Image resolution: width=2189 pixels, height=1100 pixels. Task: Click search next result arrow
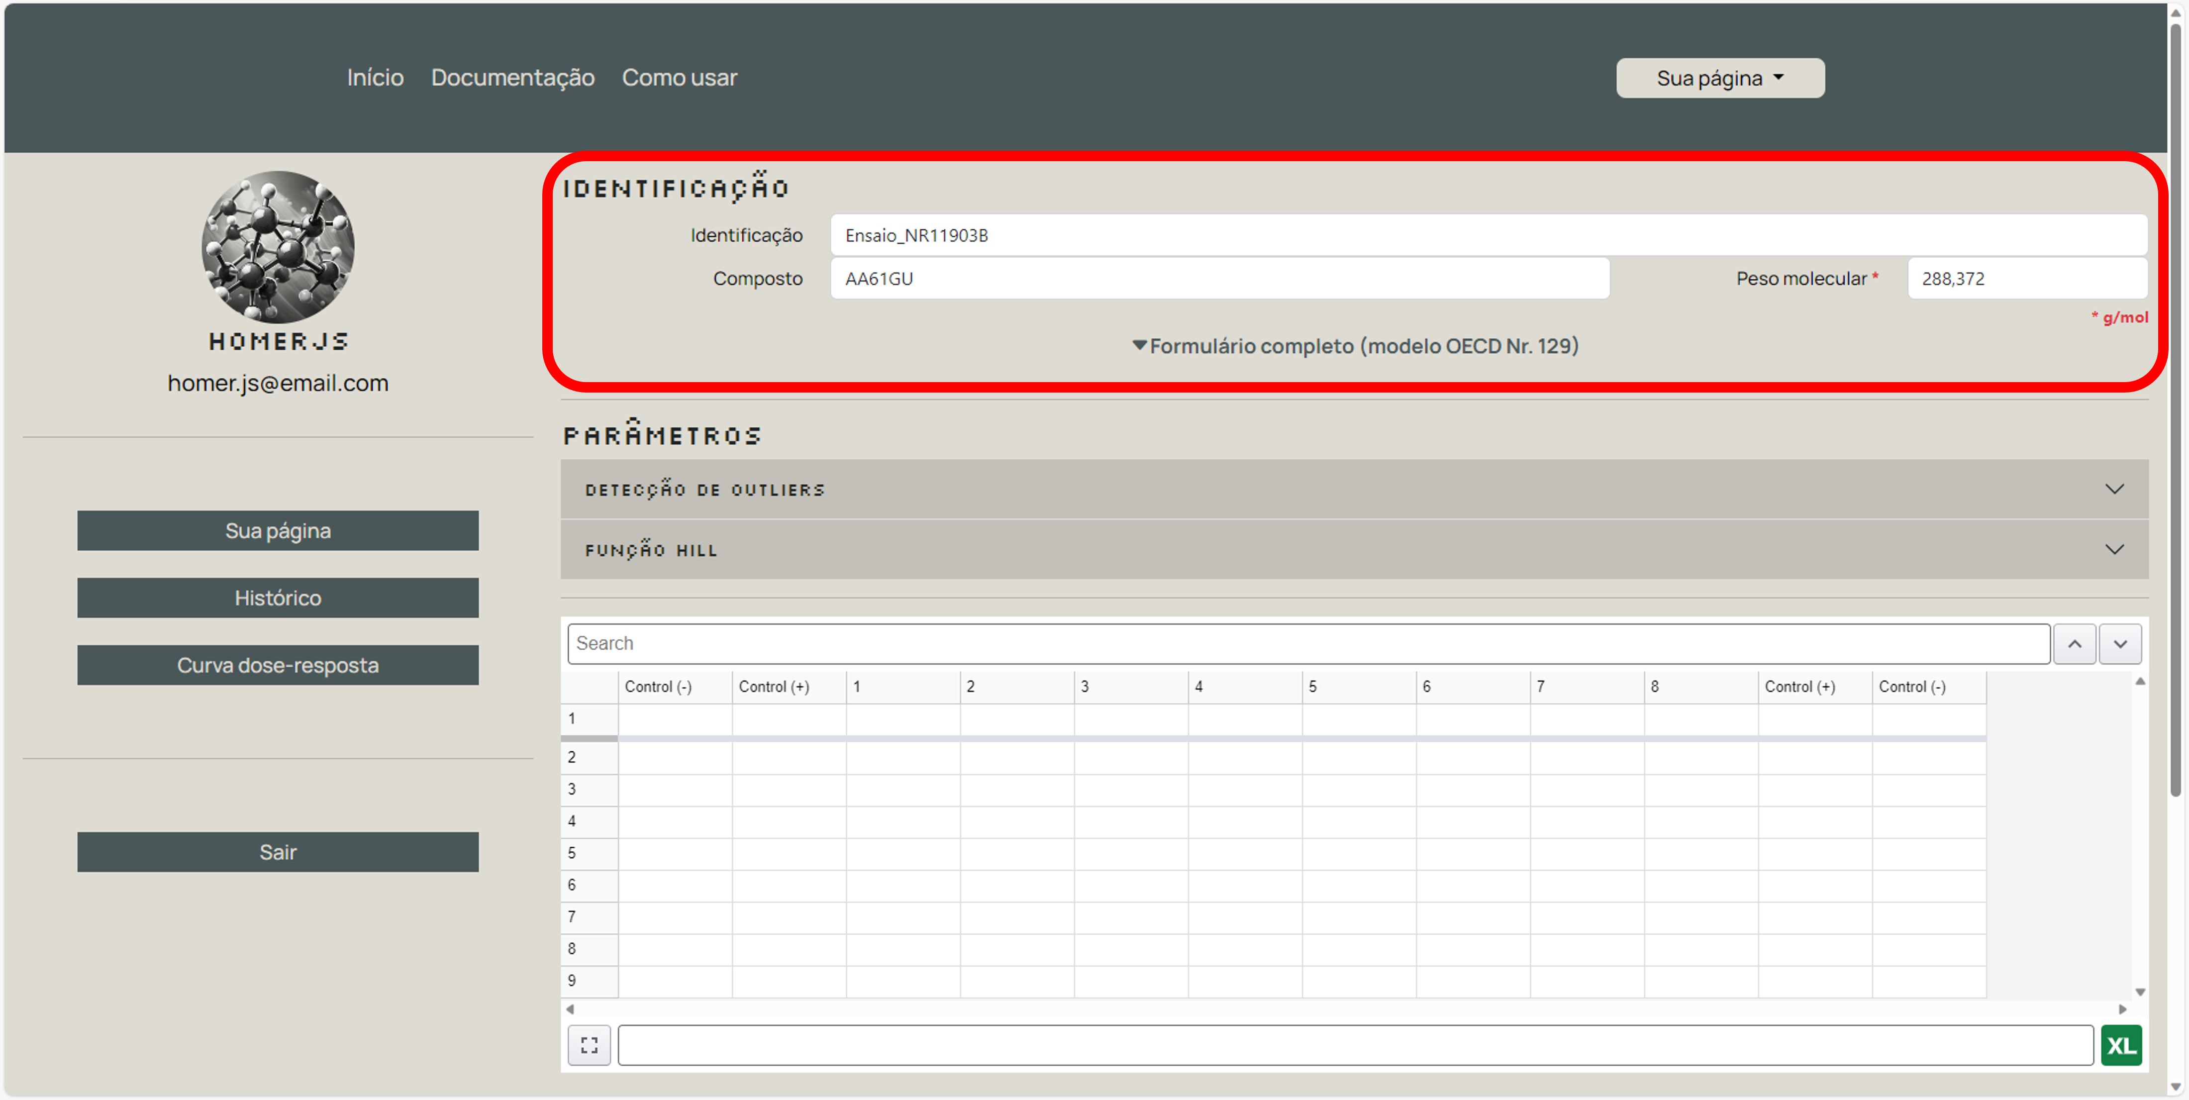pos(2120,643)
